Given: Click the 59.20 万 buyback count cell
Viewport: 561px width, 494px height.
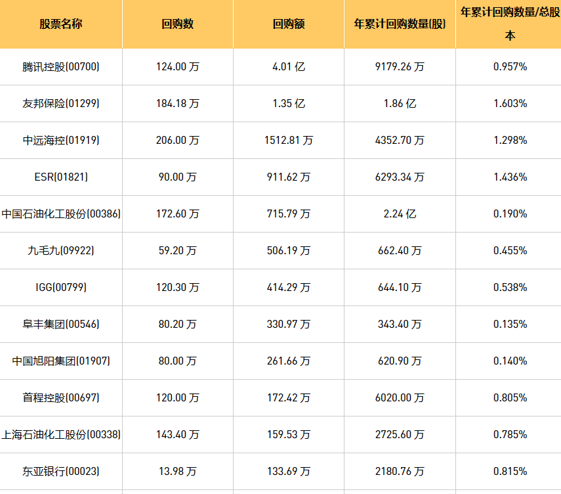Looking at the screenshot, I should click(177, 250).
